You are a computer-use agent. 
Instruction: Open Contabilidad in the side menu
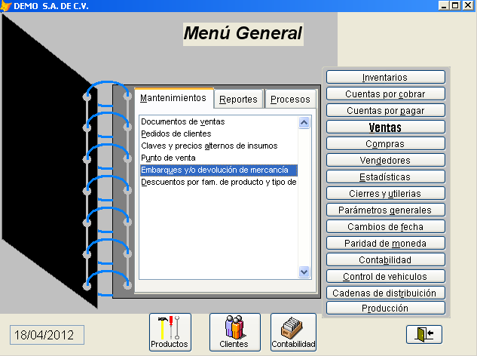386,259
